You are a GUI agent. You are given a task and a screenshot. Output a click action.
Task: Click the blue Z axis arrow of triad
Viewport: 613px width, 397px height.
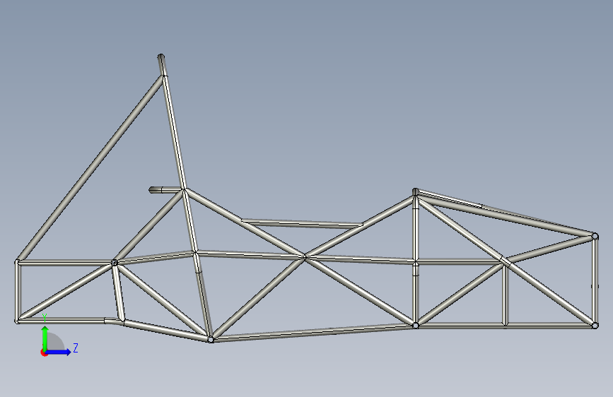59,352
